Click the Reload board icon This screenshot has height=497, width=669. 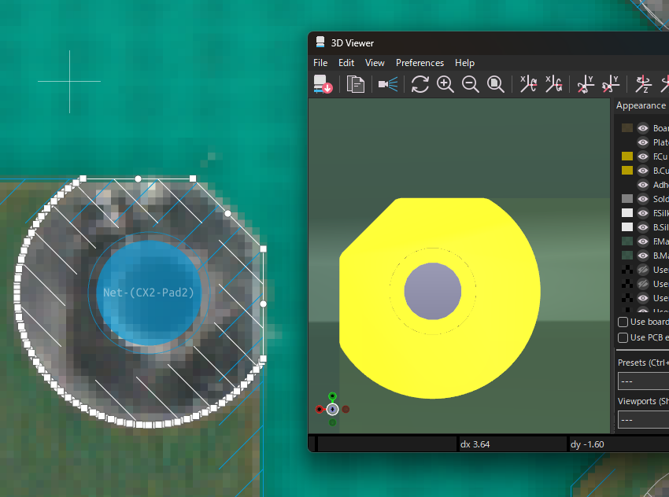pyautogui.click(x=323, y=83)
